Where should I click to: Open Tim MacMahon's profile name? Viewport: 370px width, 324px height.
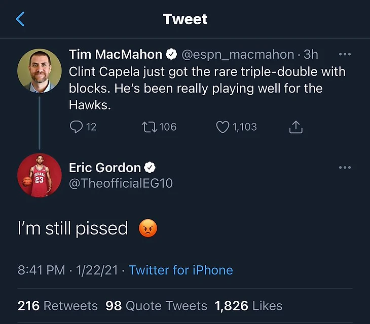tap(116, 54)
